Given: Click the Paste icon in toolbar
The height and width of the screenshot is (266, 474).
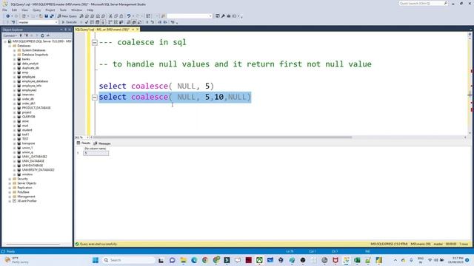Looking at the screenshot, I should pyautogui.click(x=121, y=16).
